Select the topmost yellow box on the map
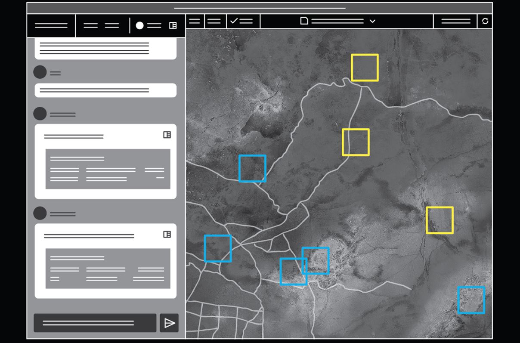Screen dimensions: 520x343 click(x=365, y=68)
